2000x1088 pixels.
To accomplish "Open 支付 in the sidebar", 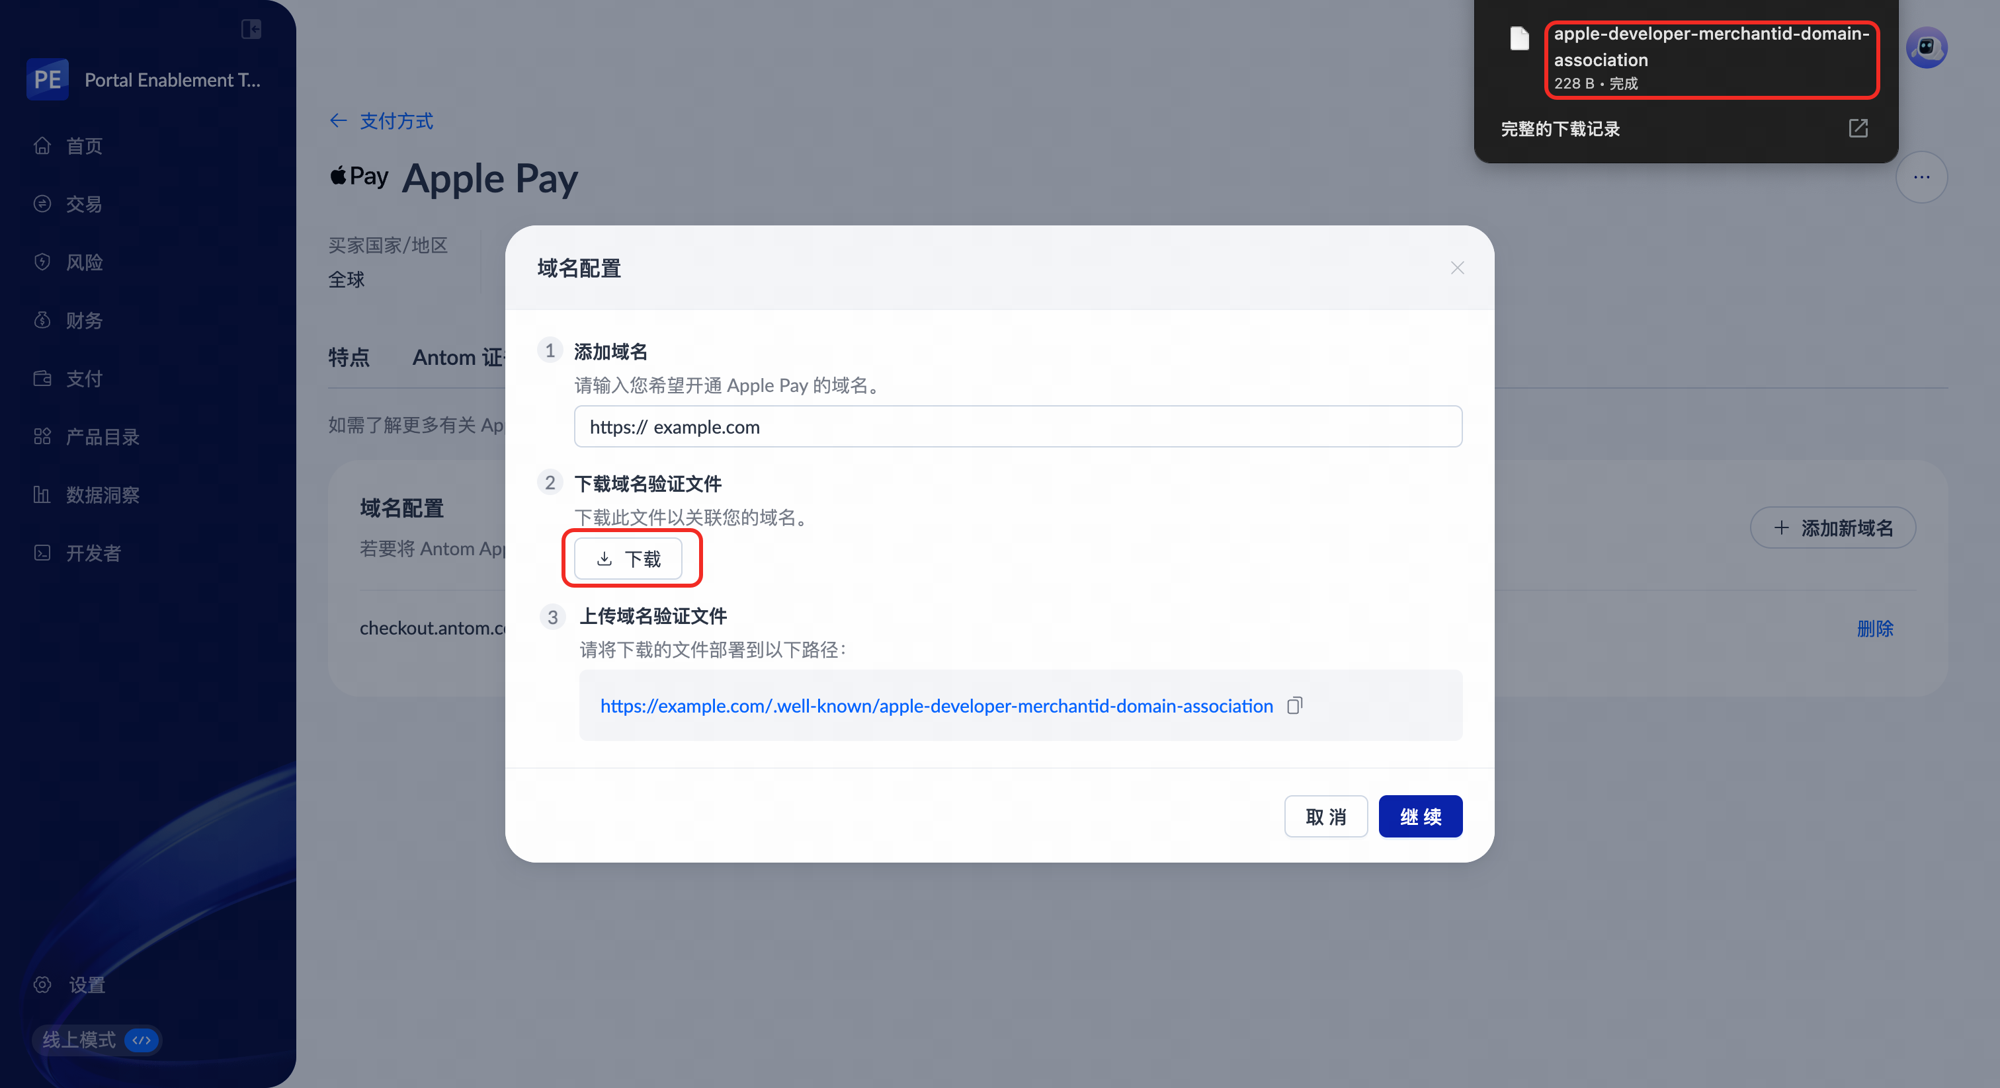I will [x=84, y=379].
